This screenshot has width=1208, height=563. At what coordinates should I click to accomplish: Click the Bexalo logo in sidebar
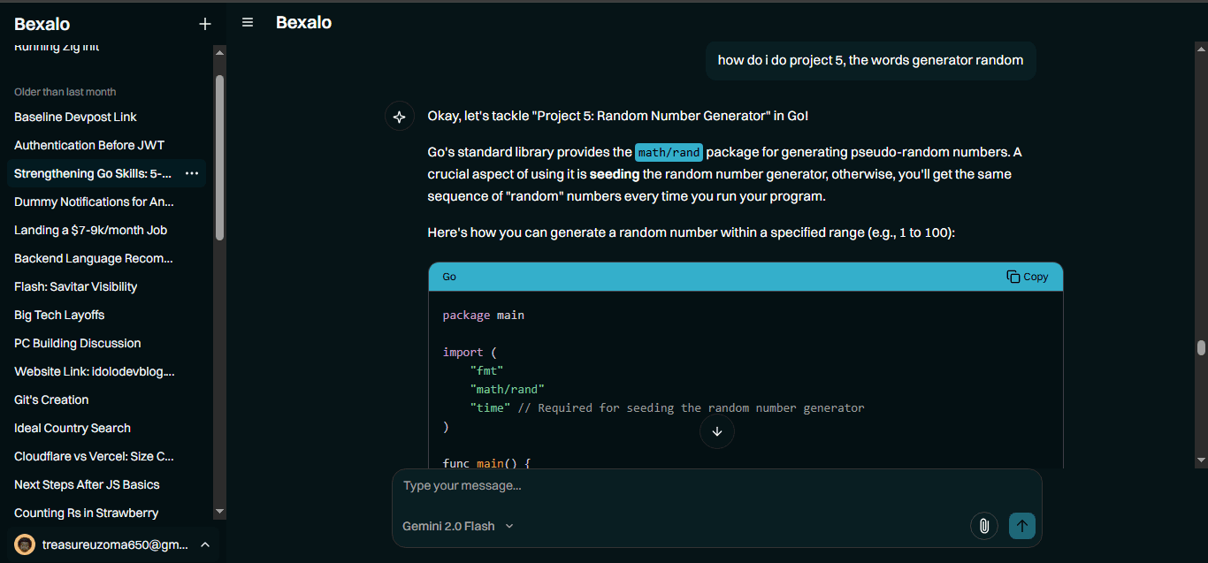point(42,24)
